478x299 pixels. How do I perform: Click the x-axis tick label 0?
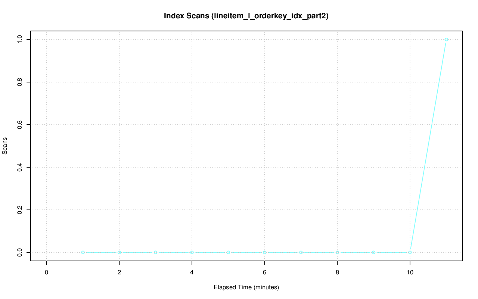click(47, 272)
